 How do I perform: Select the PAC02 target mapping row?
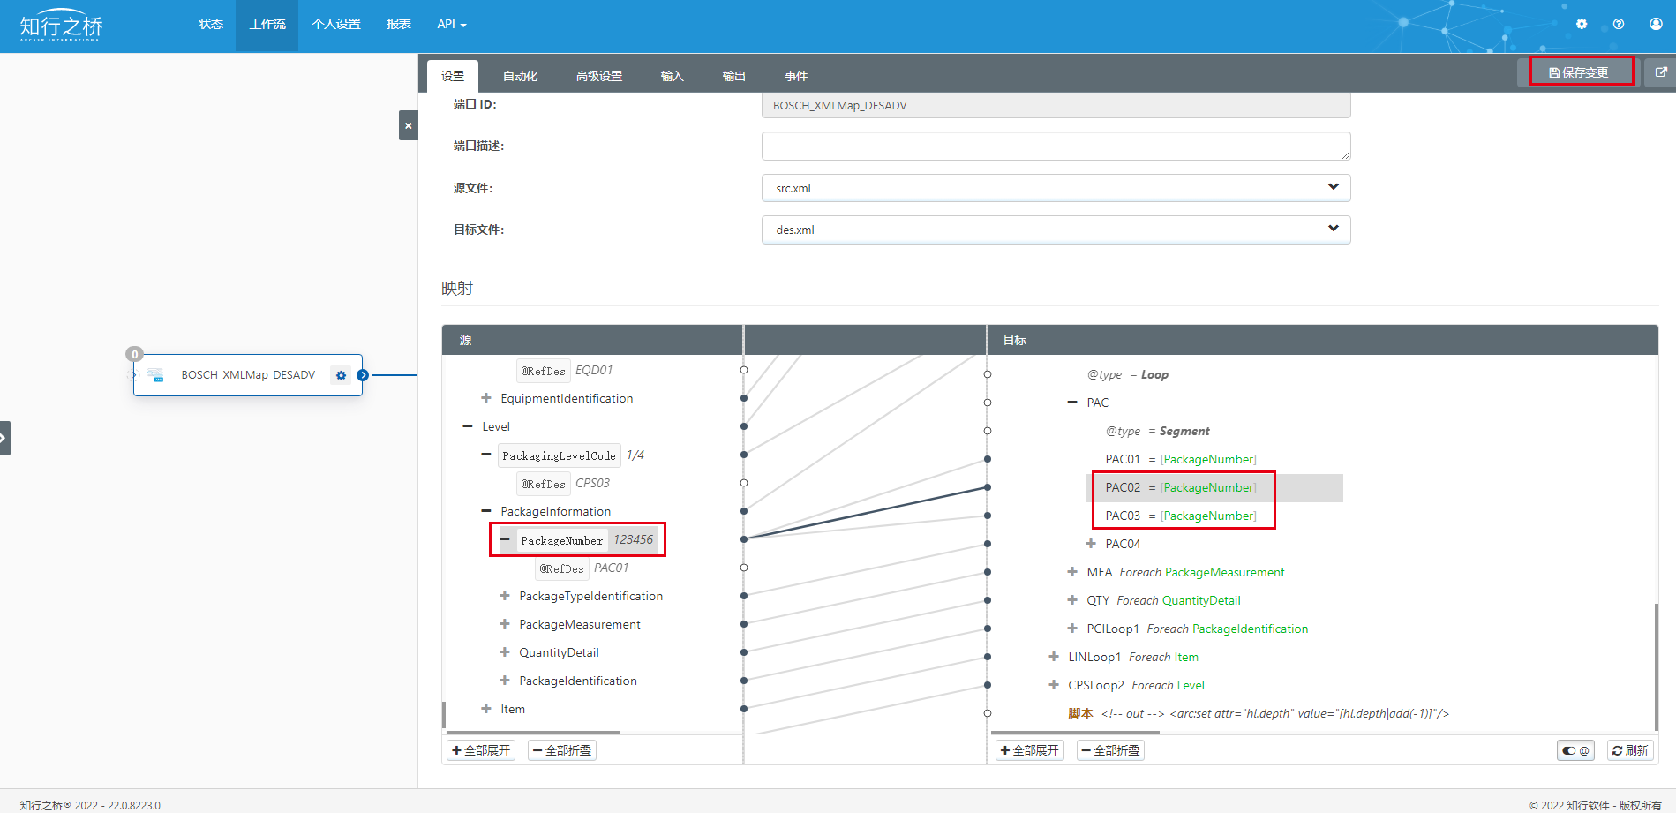click(x=1214, y=487)
